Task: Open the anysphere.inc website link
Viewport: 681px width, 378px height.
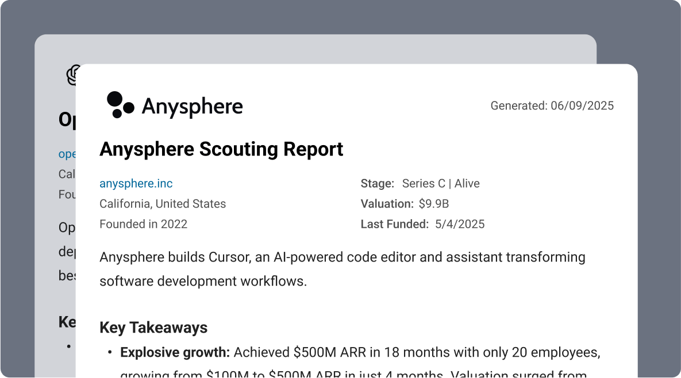Action: click(136, 184)
